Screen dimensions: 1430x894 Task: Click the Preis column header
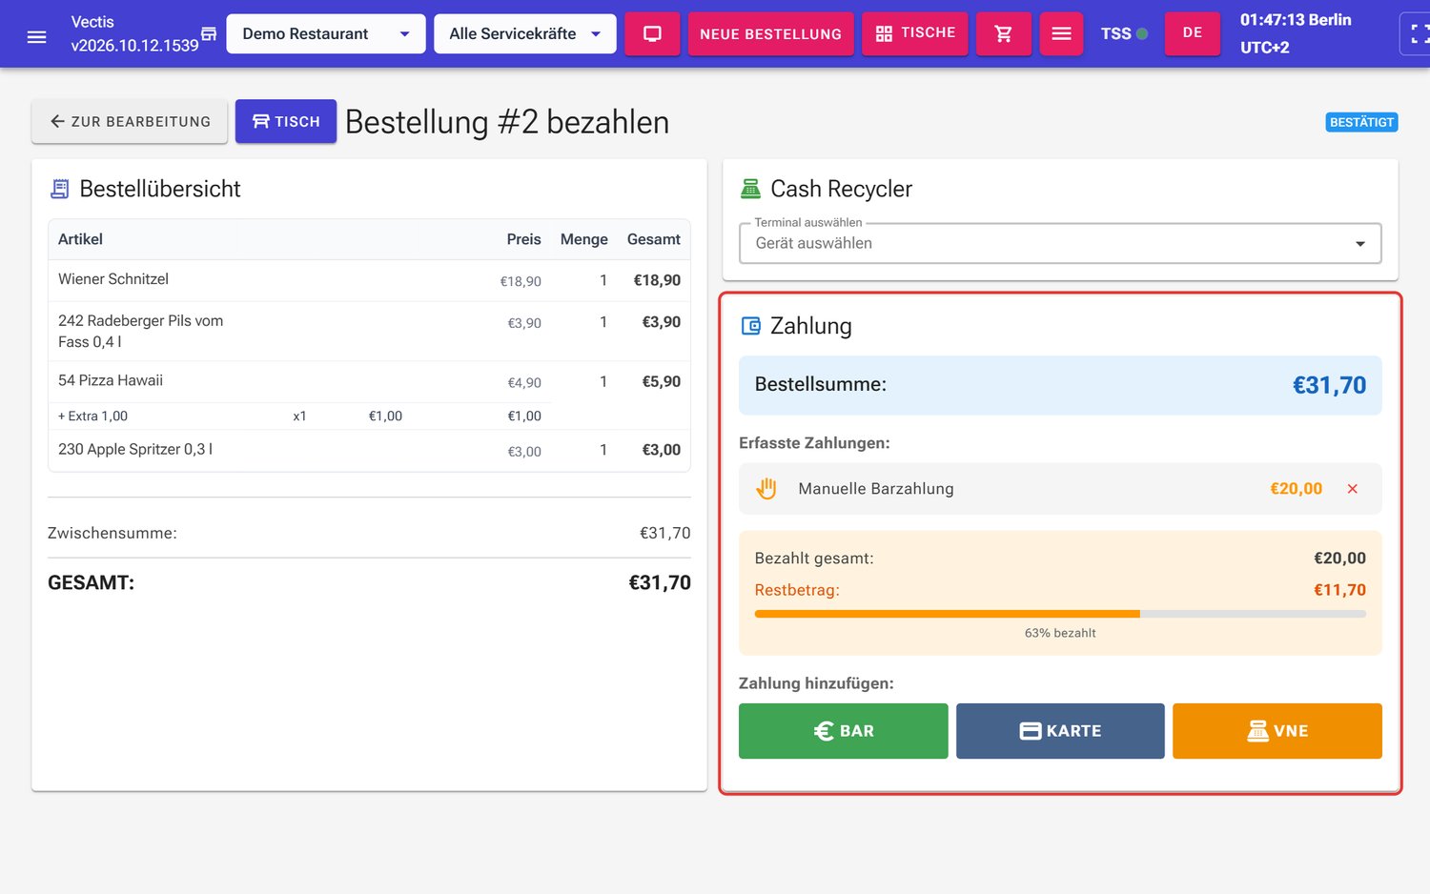tap(523, 239)
